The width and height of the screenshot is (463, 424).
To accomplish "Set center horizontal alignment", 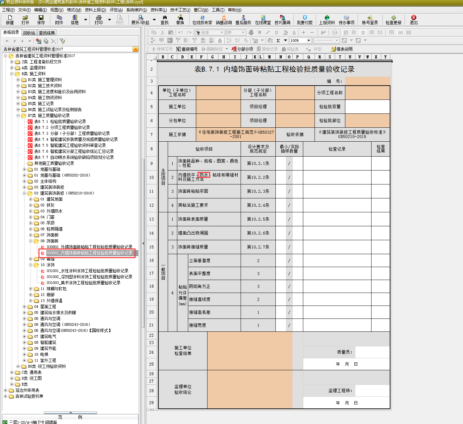I will 363,33.
